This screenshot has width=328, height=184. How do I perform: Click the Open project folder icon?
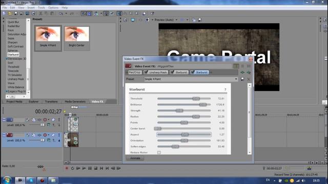point(10,14)
